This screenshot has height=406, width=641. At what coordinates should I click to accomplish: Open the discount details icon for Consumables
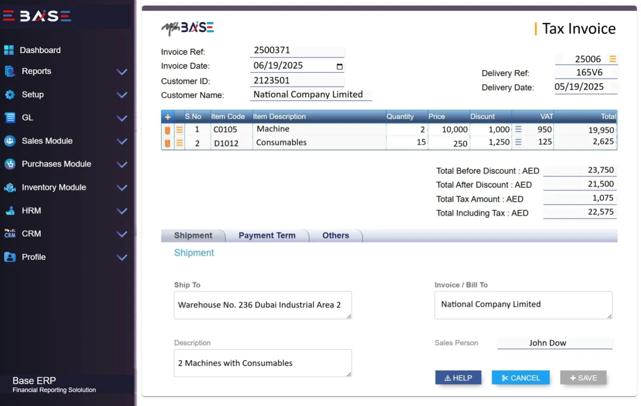(x=518, y=142)
